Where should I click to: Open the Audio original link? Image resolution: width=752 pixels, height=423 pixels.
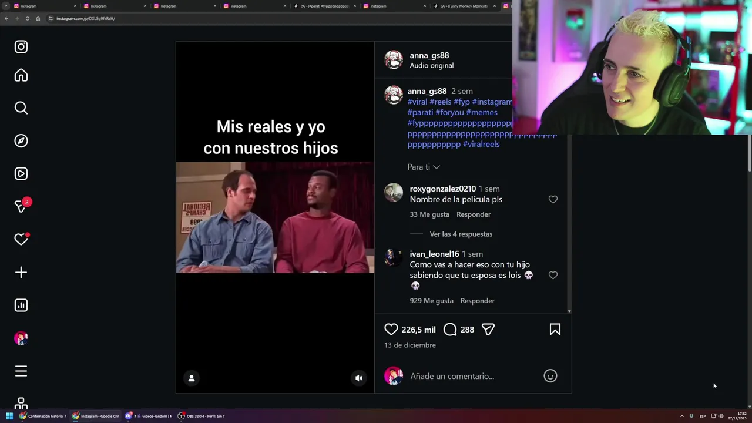coord(432,66)
